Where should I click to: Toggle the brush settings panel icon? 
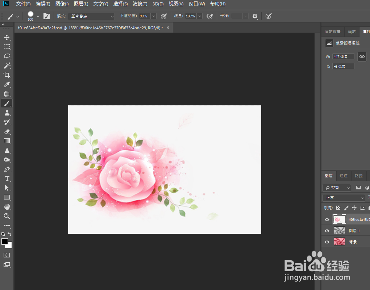46,16
